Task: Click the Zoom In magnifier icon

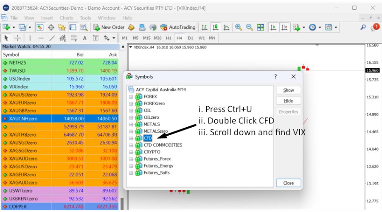Action: (x=239, y=27)
